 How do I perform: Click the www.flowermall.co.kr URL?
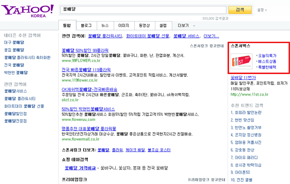click(81, 139)
